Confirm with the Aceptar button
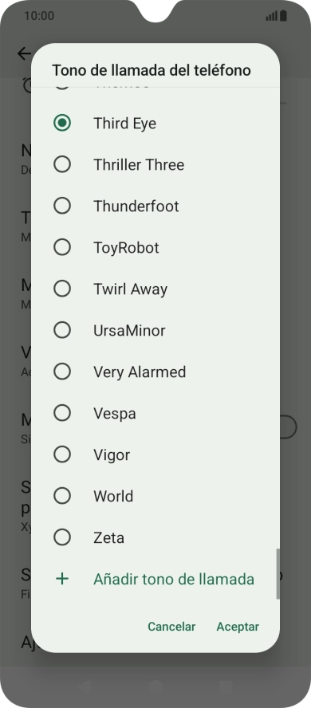This screenshot has width=311, height=708. 238,627
